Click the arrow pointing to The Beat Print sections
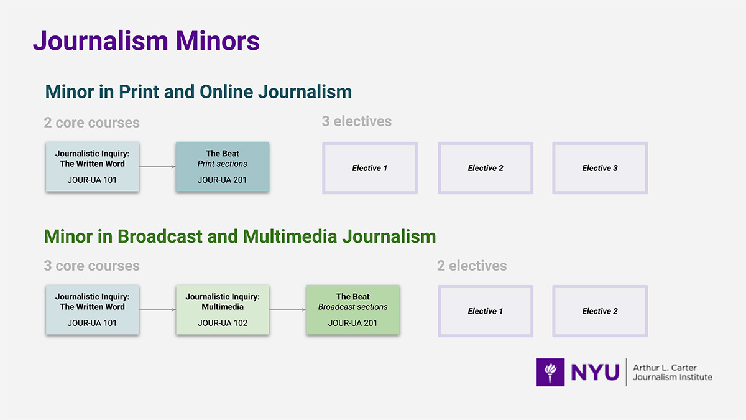Image resolution: width=746 pixels, height=420 pixels. coord(157,167)
